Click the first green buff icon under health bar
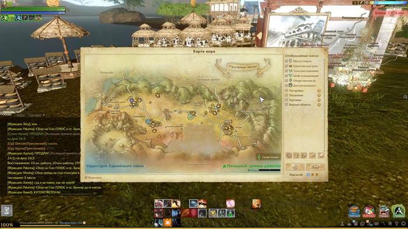Viewport: 408px width, 229px height. 4,18
